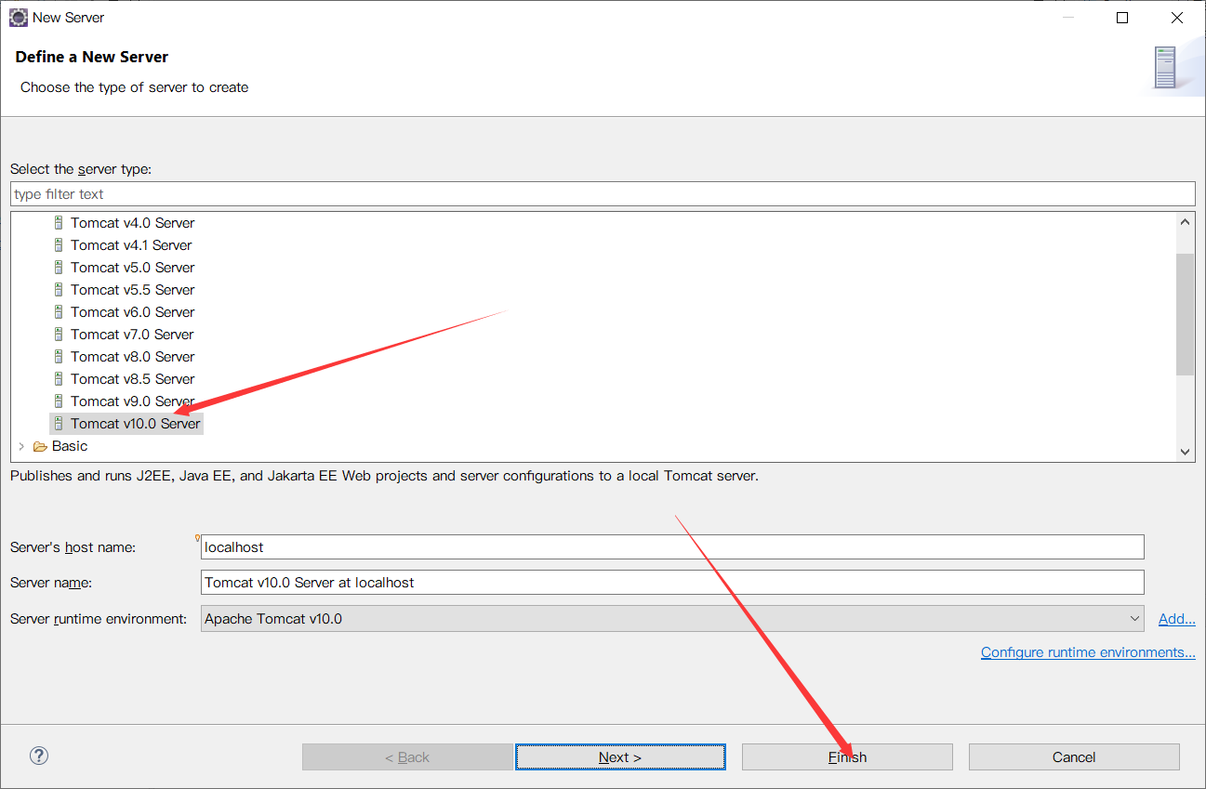Click the Eclipse icon in the title bar
The height and width of the screenshot is (789, 1206).
[x=18, y=18]
